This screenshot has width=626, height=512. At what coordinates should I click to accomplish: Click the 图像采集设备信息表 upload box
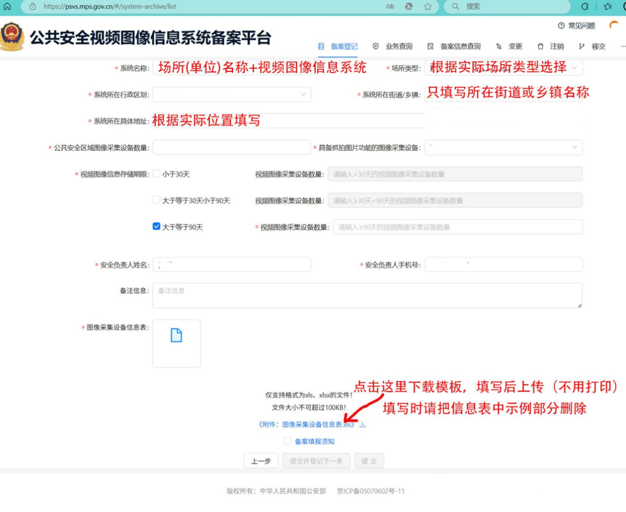click(176, 343)
